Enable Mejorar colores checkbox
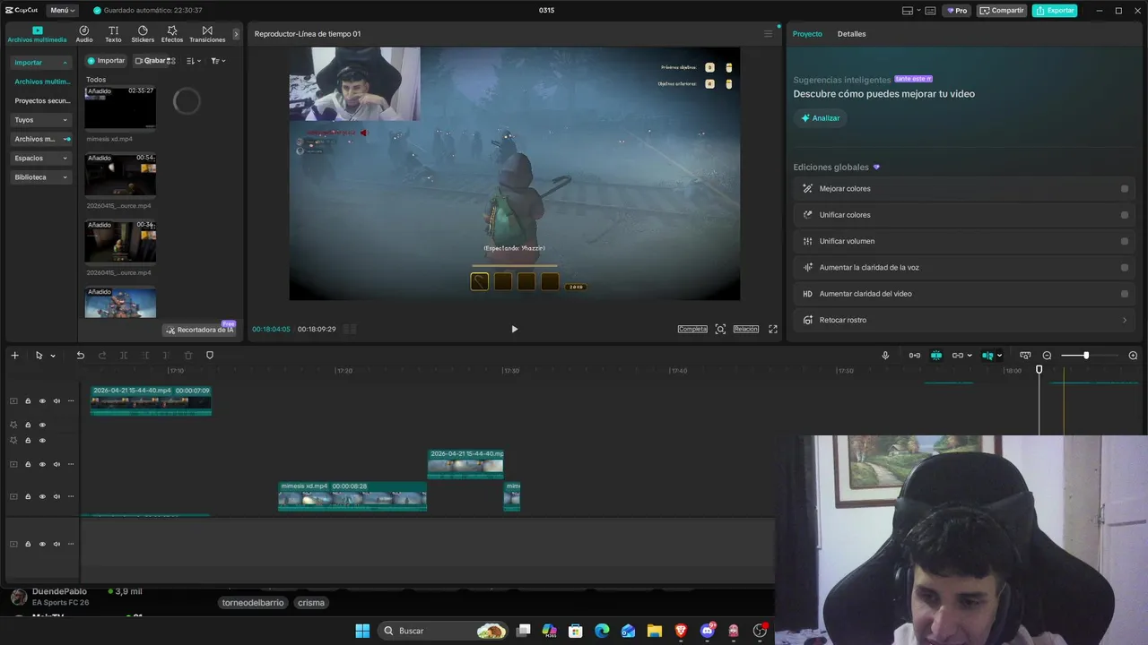This screenshot has width=1148, height=645. [x=1125, y=189]
